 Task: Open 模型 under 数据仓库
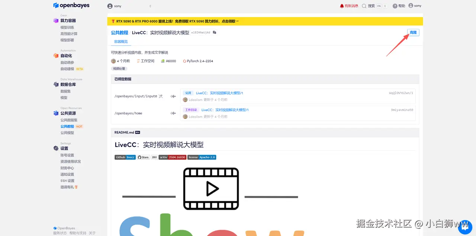(x=64, y=97)
